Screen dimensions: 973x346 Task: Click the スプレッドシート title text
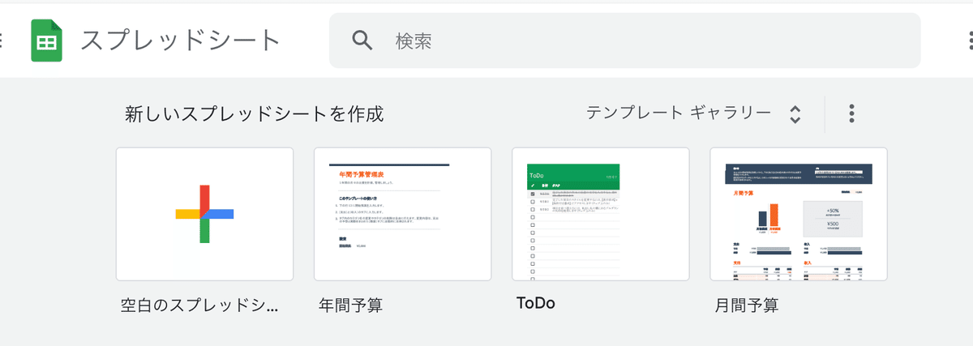click(x=180, y=41)
